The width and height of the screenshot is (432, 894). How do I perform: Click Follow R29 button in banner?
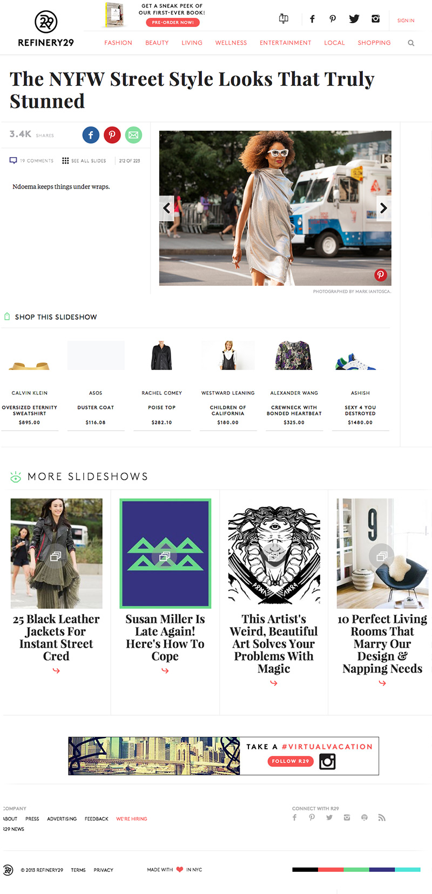291,761
